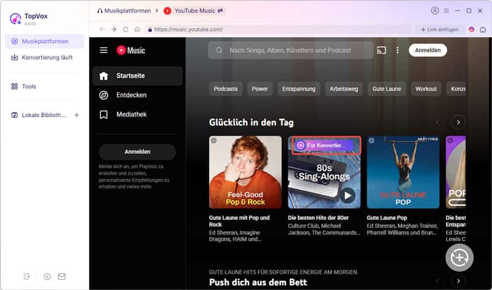Toggle the YouTube Music guide hamburger
The height and width of the screenshot is (290, 492).
(103, 50)
